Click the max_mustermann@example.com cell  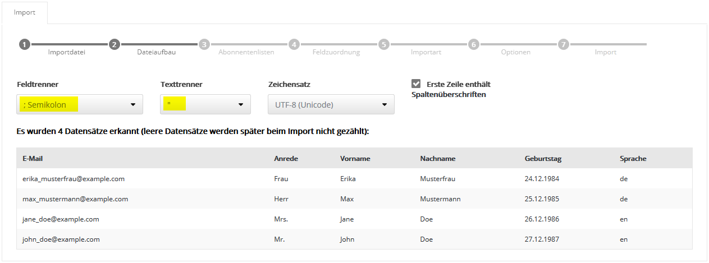point(75,199)
